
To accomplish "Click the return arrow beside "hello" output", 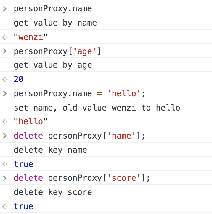I will [x=4, y=122].
